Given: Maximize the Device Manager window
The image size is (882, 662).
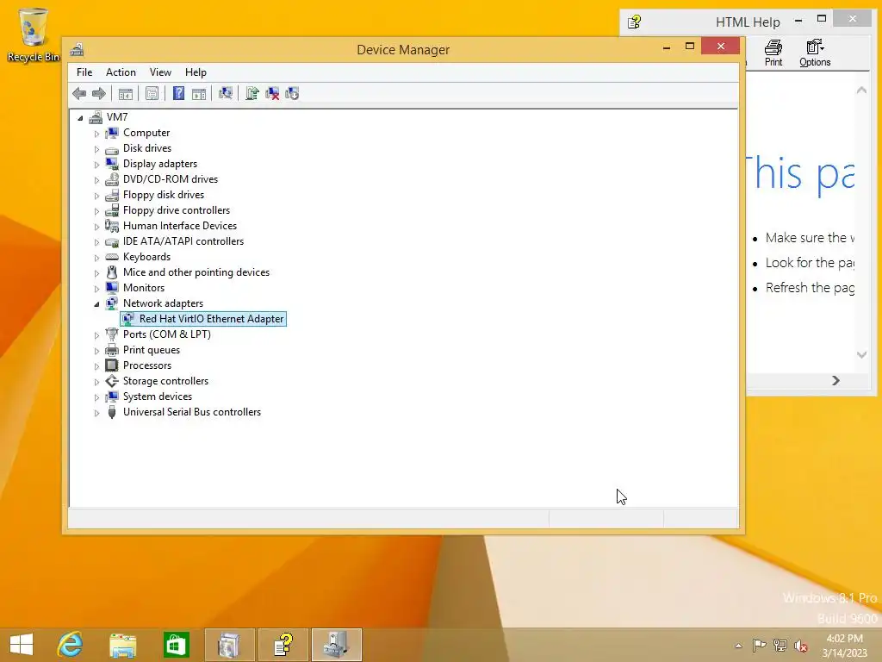Looking at the screenshot, I should tap(690, 47).
